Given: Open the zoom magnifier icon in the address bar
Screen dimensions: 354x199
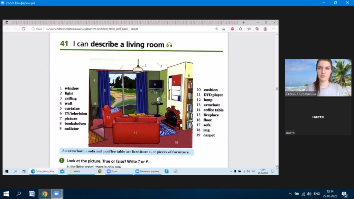Looking at the screenshot, I should pyautogui.click(x=216, y=29).
